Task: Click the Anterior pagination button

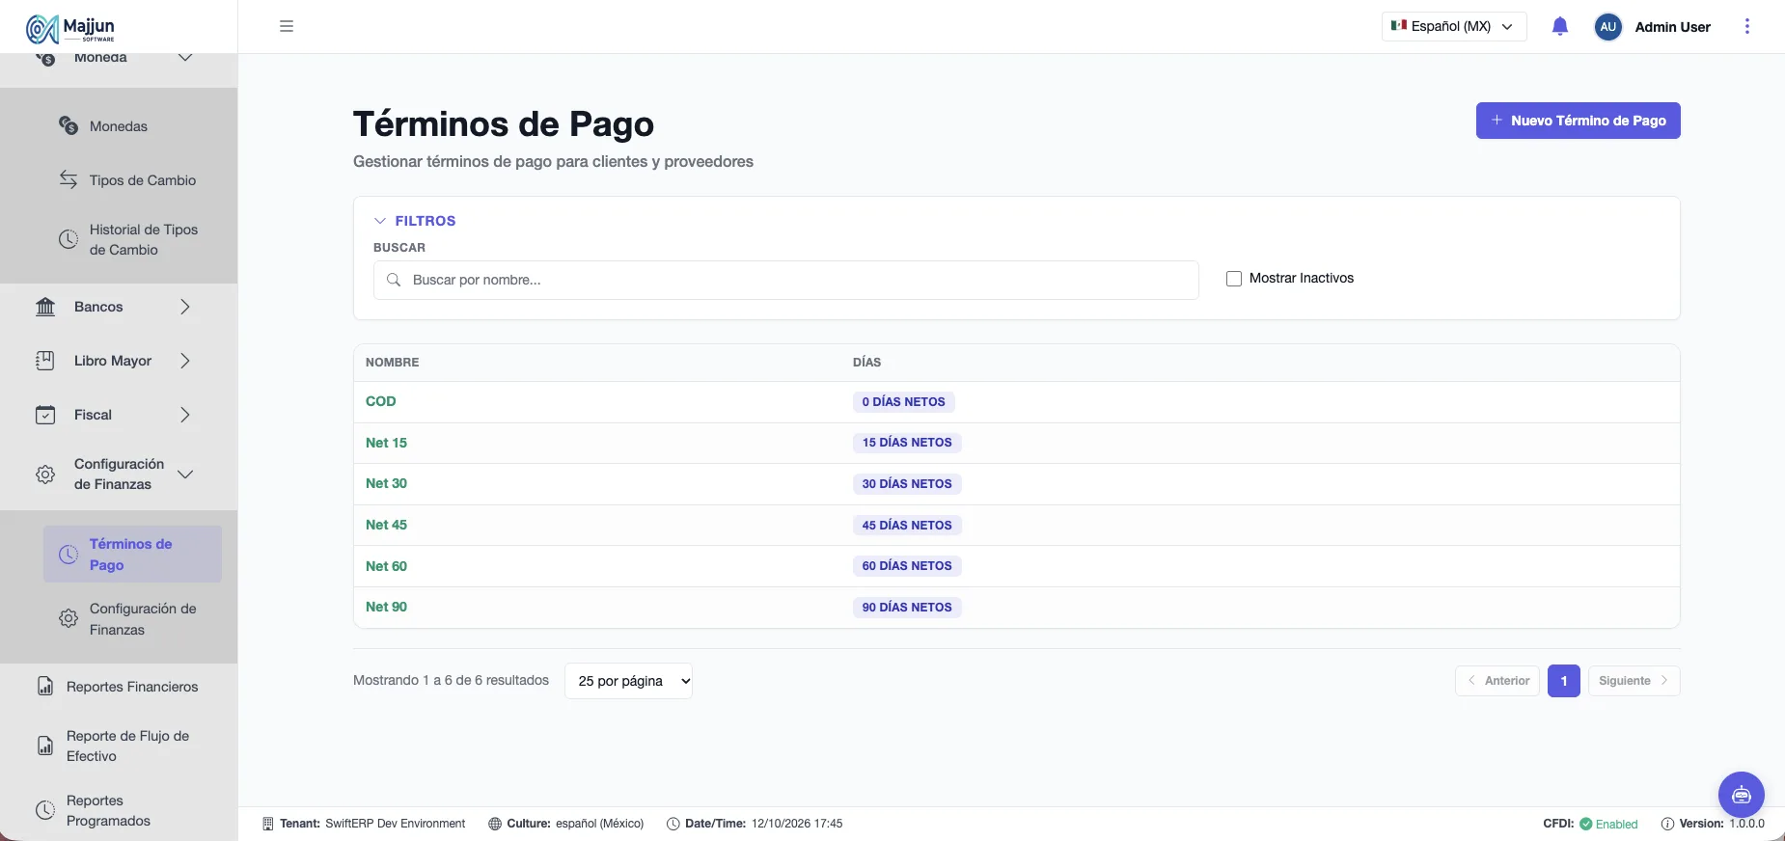Action: (1497, 681)
